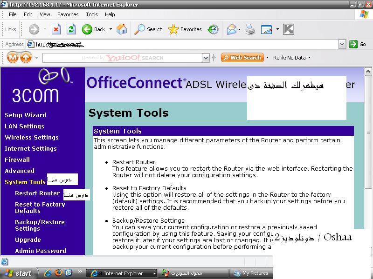
Task: Expand the quick launch overflow chevron
Action: coord(80,272)
